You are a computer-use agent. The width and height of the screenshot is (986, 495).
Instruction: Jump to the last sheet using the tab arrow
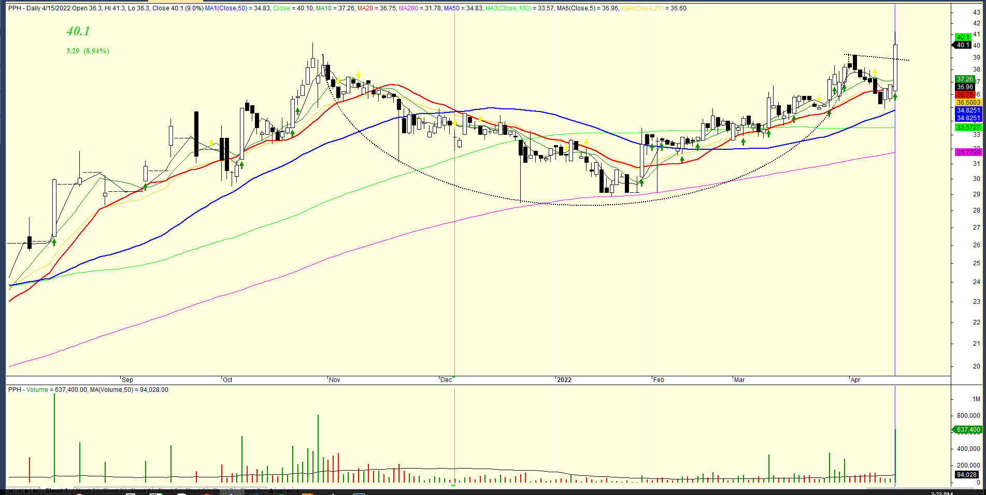[35, 490]
